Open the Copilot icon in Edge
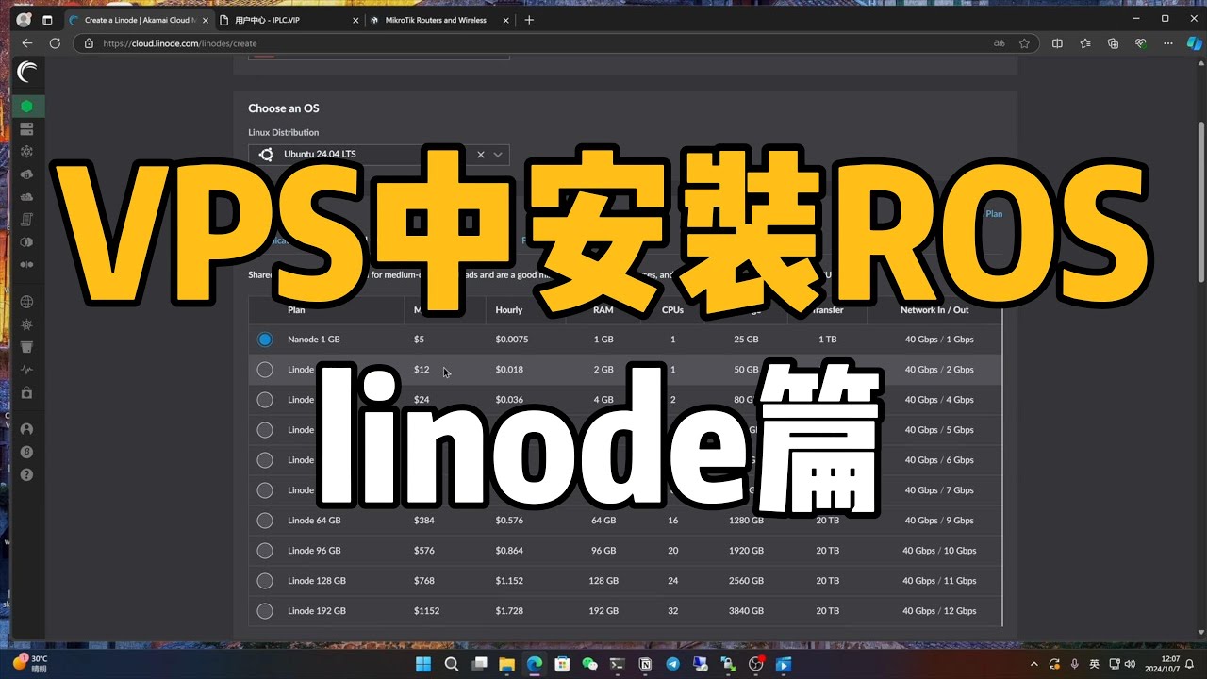The image size is (1207, 679). tap(1194, 43)
